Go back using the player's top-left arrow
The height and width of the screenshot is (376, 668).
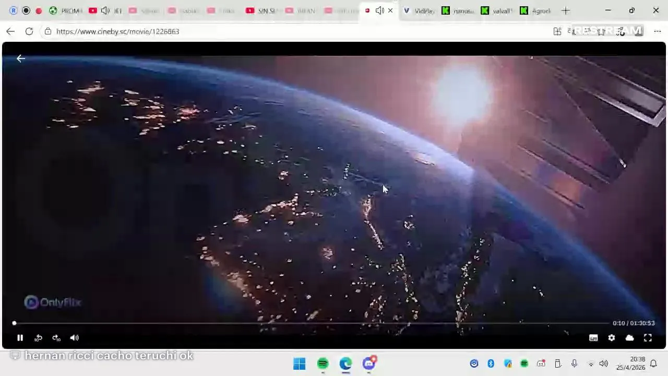[x=21, y=58]
